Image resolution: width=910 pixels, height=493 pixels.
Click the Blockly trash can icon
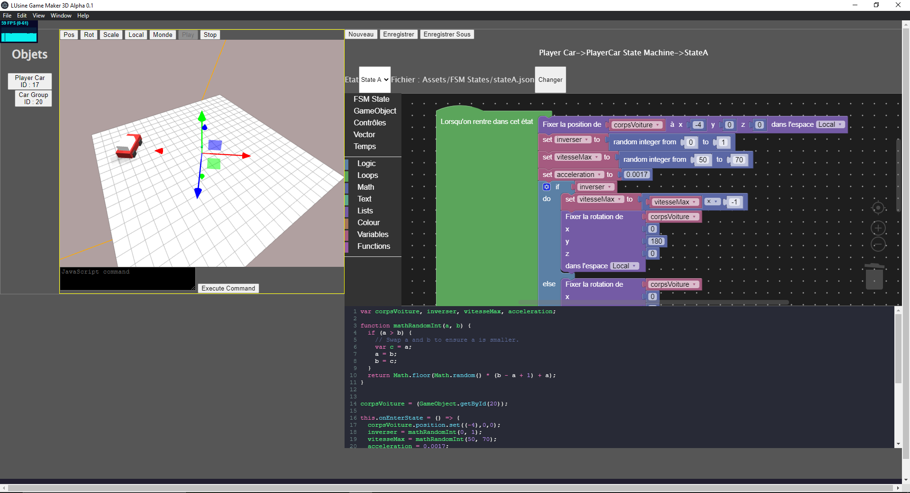(x=874, y=276)
